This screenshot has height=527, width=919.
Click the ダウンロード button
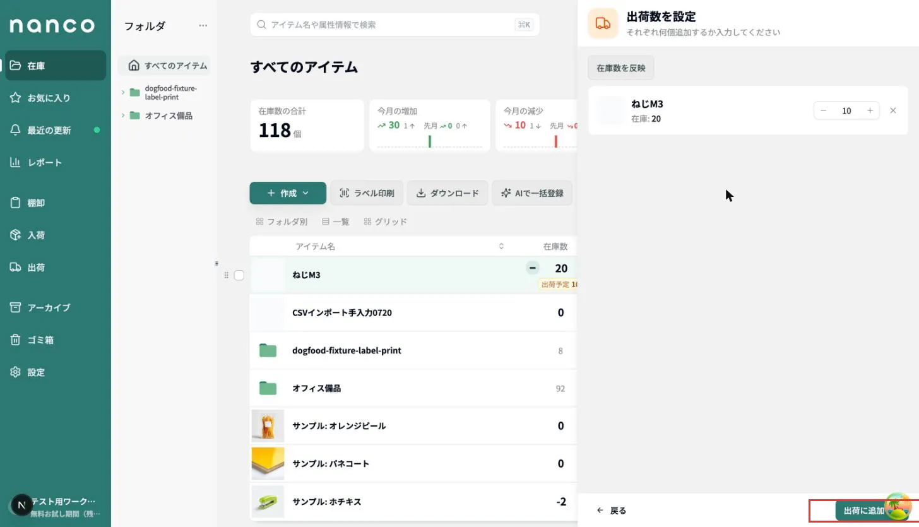pyautogui.click(x=447, y=193)
